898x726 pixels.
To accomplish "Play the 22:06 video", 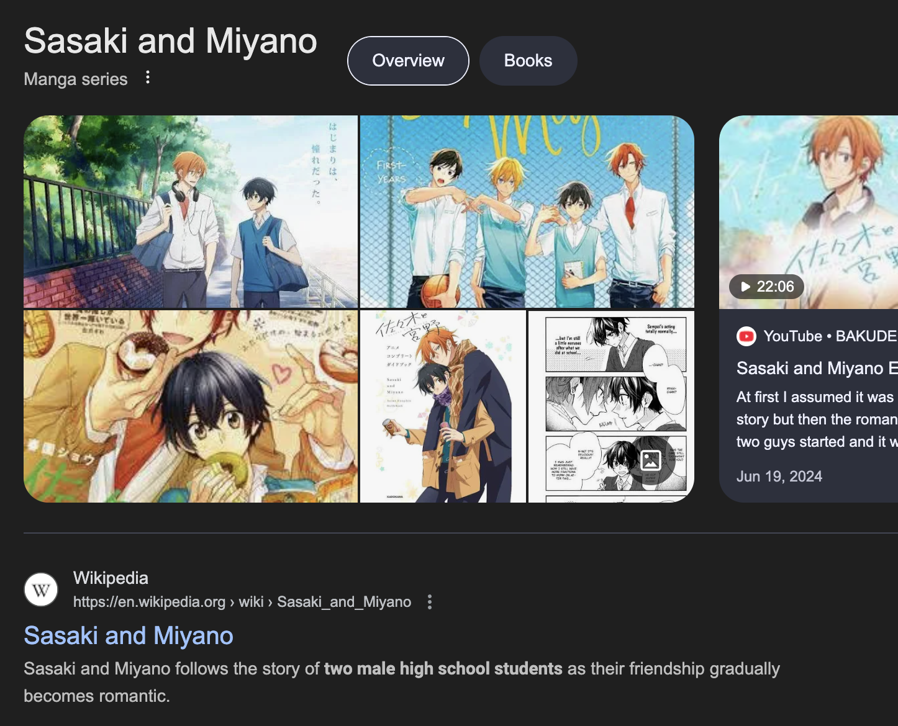I will 766,287.
